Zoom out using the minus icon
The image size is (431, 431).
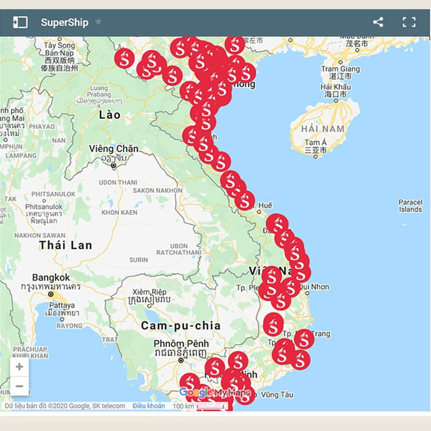click(19, 386)
